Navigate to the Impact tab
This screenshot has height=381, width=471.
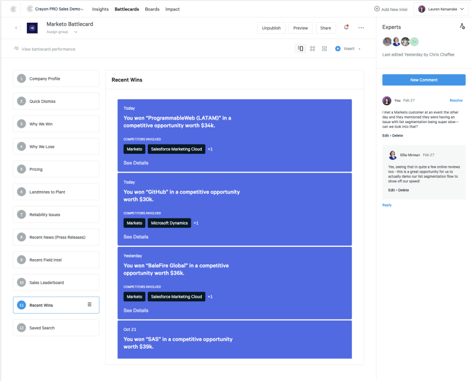pos(173,9)
